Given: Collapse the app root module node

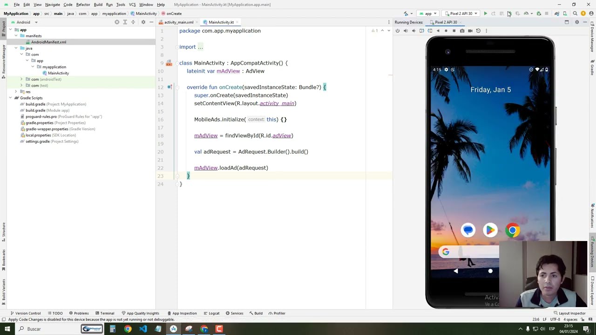Looking at the screenshot, I should [x=10, y=30].
